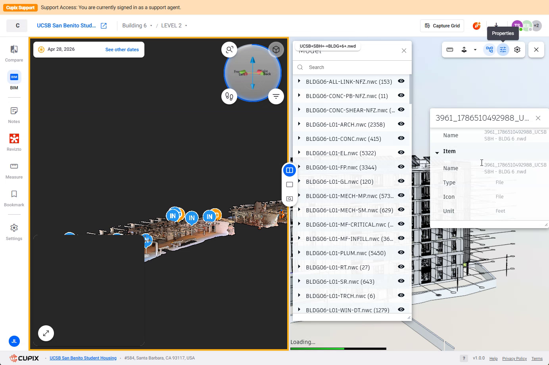Click the view orientation compass sphere

click(253, 73)
